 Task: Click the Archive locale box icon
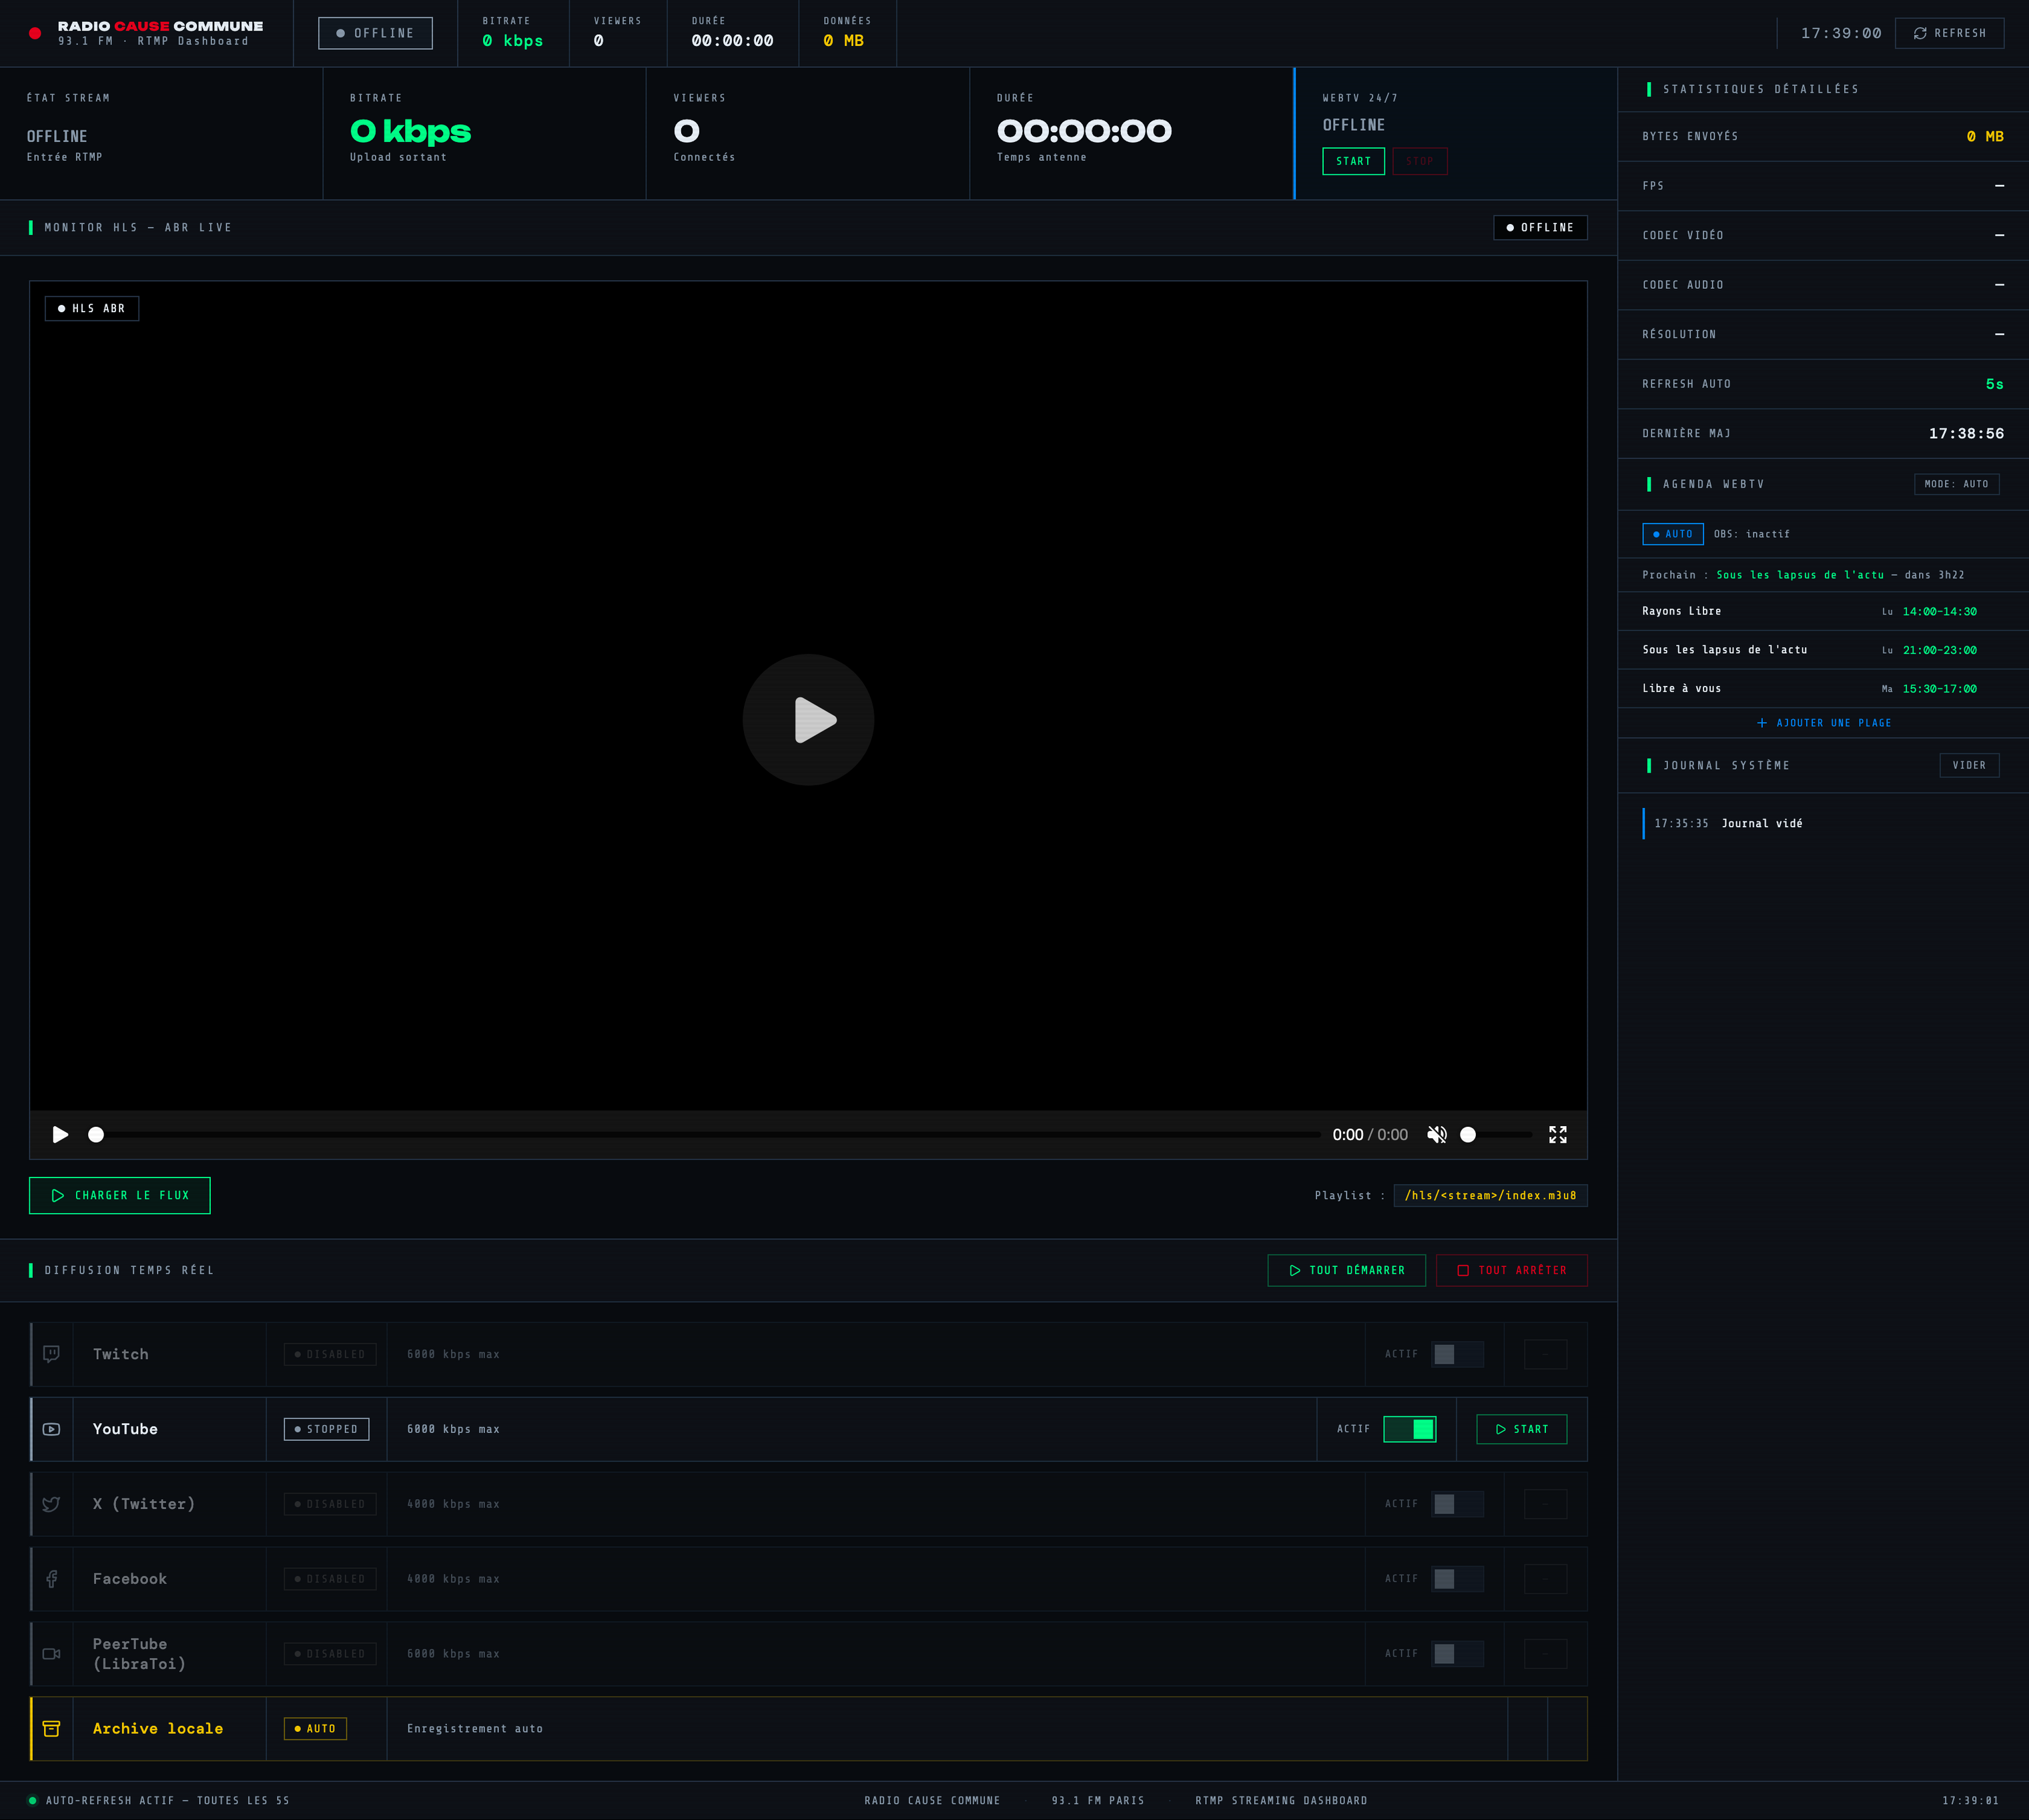point(51,1729)
